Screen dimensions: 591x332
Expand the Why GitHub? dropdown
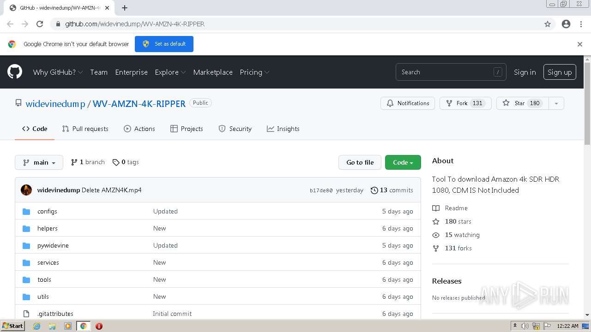[58, 72]
